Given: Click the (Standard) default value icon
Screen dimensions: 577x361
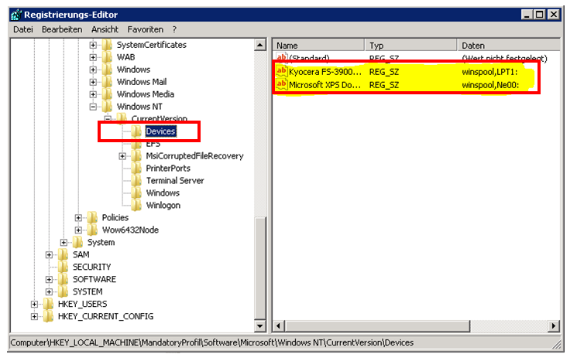Looking at the screenshot, I should click(282, 58).
